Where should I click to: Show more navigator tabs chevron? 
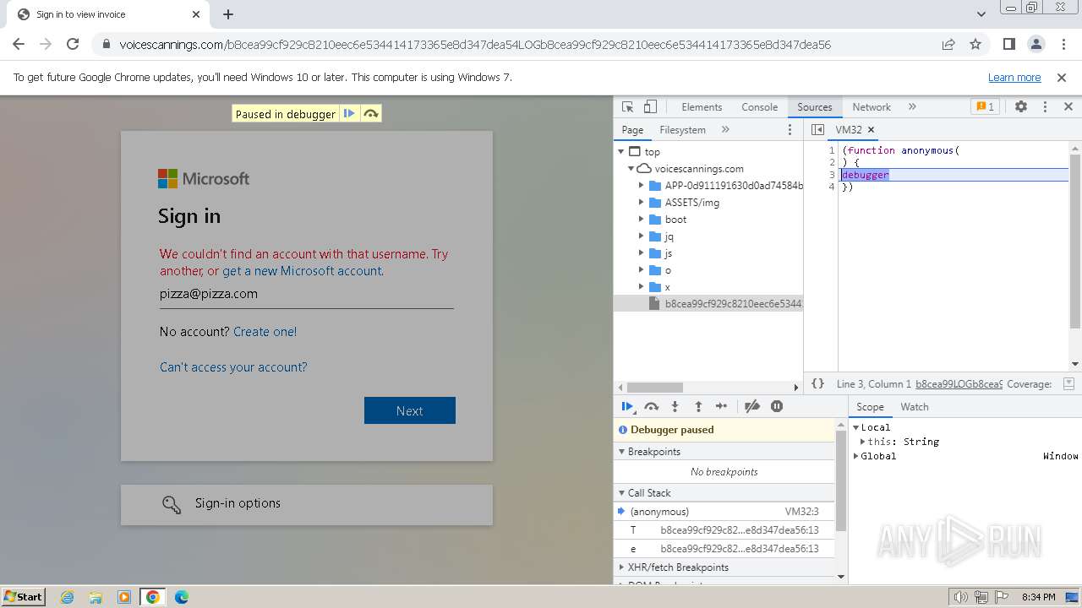point(725,130)
